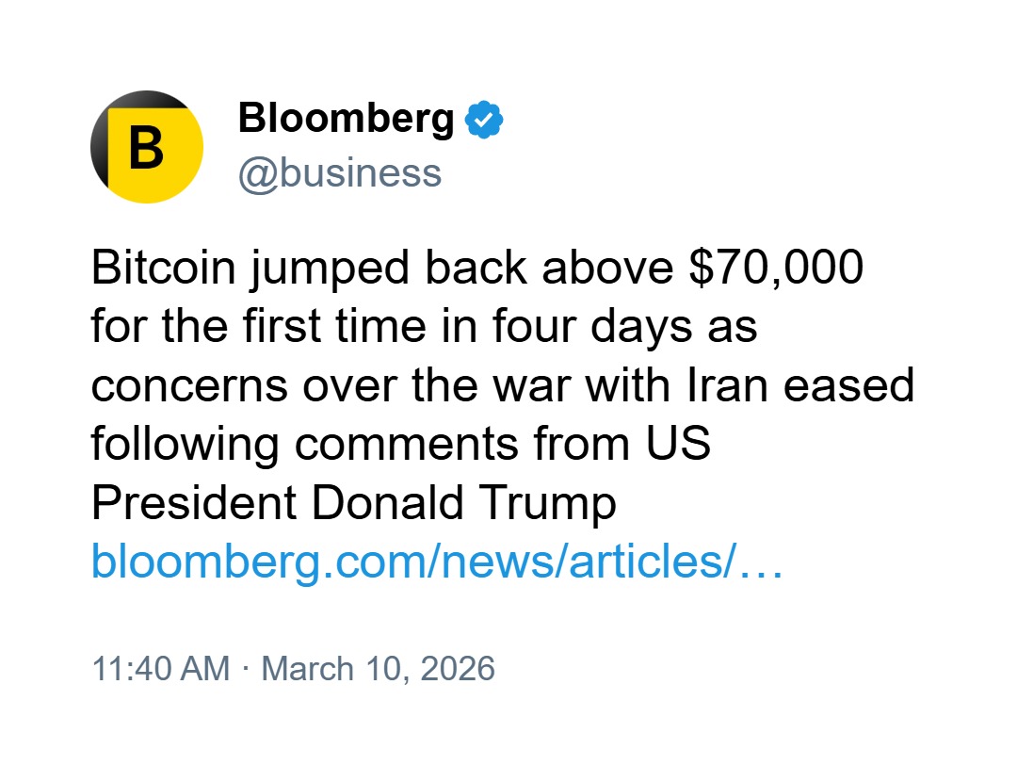This screenshot has width=1017, height=782.
Task: Open the @business handle
Action: 339,173
